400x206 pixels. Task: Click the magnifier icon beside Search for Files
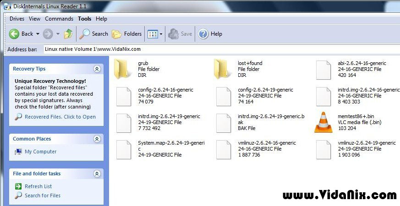click(x=18, y=195)
